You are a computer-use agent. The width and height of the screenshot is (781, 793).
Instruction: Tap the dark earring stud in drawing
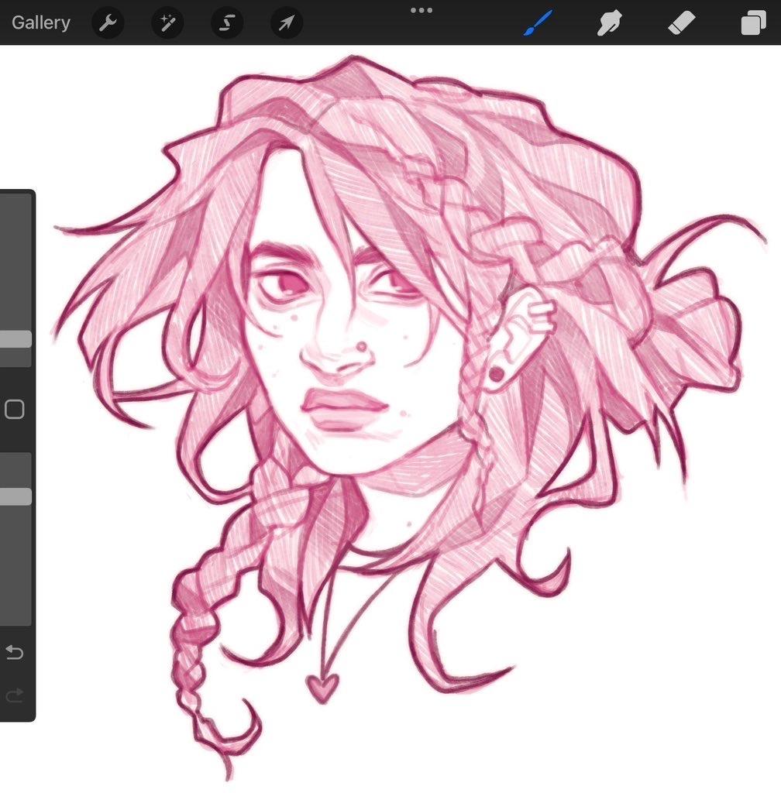[495, 374]
